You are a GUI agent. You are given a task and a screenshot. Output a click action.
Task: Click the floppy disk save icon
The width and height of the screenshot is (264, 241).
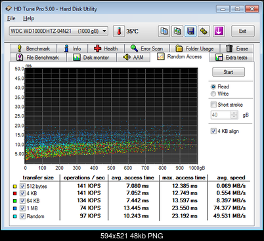(x=190, y=31)
